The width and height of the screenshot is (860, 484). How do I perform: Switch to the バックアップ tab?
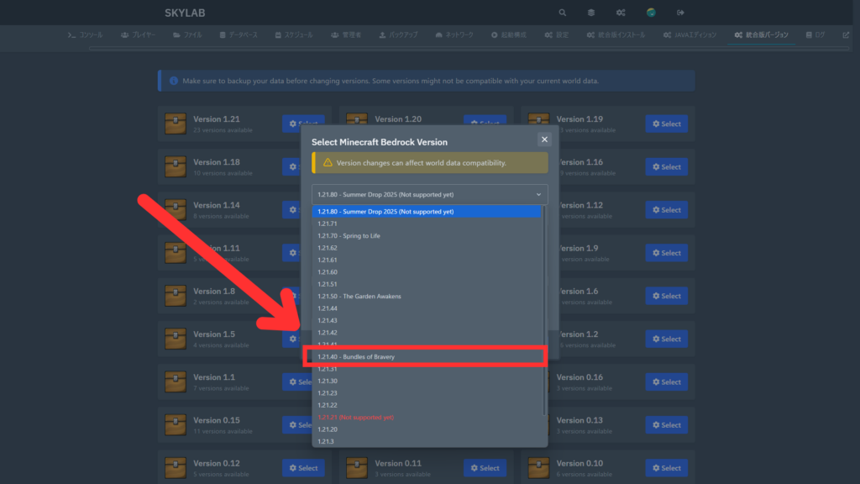coord(398,35)
